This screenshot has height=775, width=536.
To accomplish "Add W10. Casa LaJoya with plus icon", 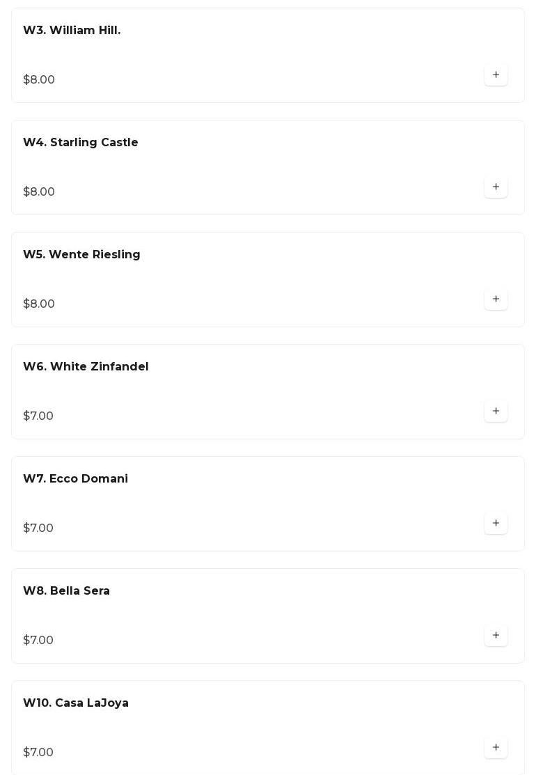I will click(x=496, y=748).
